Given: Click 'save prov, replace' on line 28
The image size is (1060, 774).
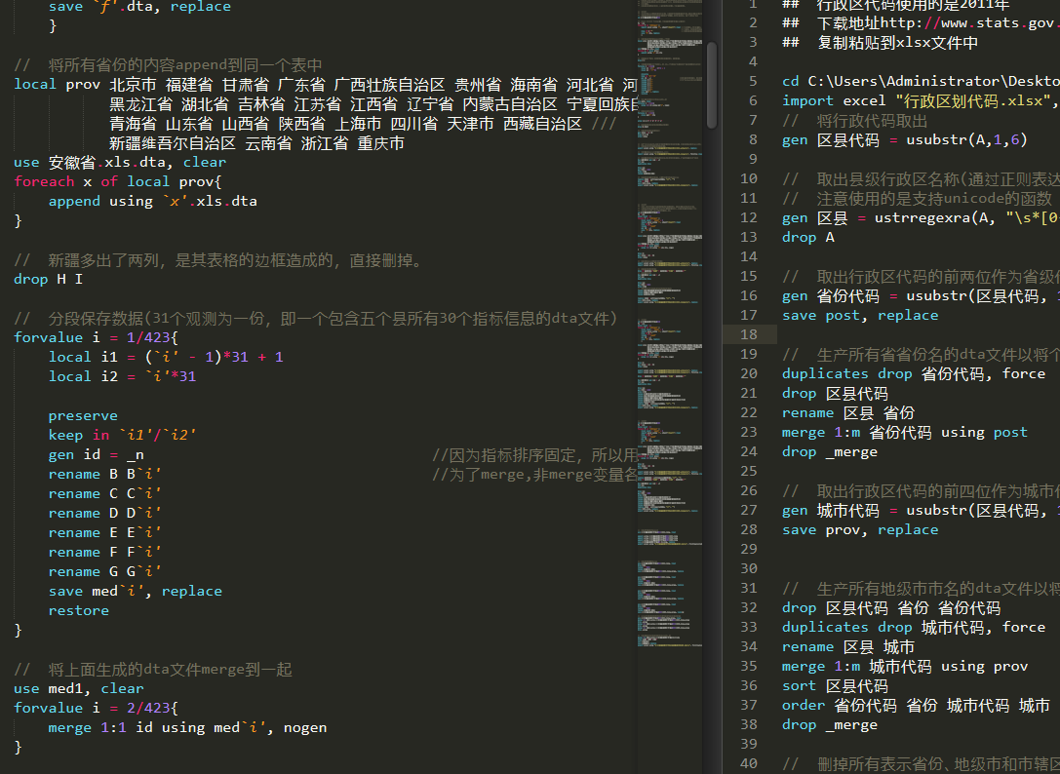Looking at the screenshot, I should pyautogui.click(x=859, y=529).
